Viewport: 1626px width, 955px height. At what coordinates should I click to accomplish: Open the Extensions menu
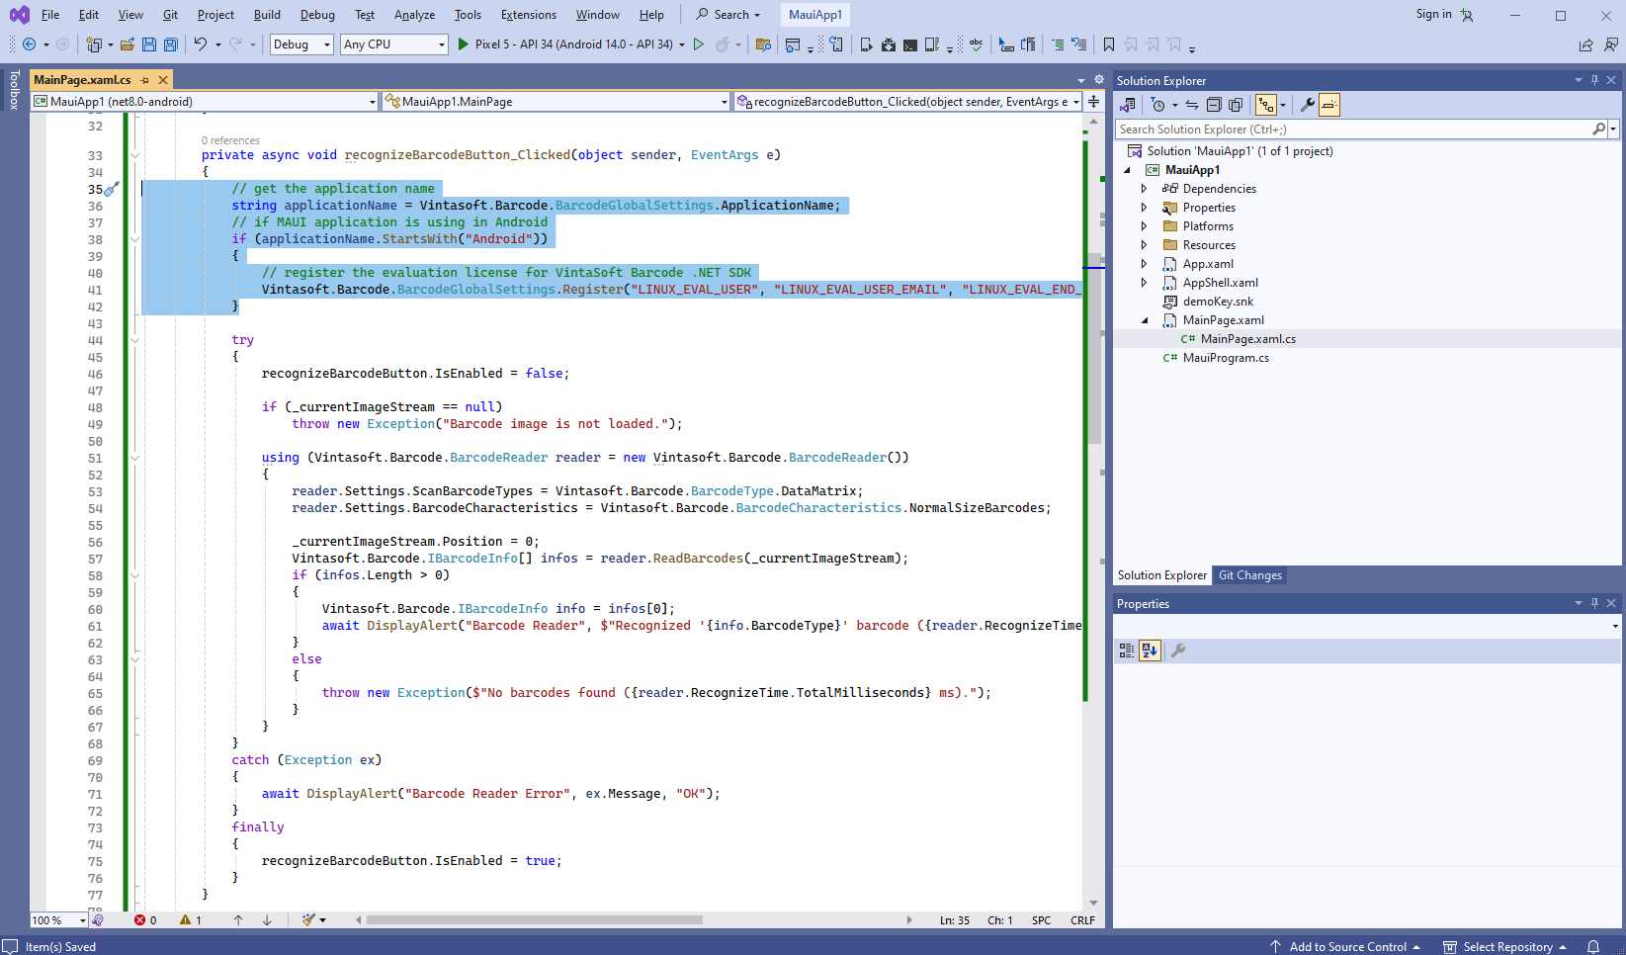[529, 15]
